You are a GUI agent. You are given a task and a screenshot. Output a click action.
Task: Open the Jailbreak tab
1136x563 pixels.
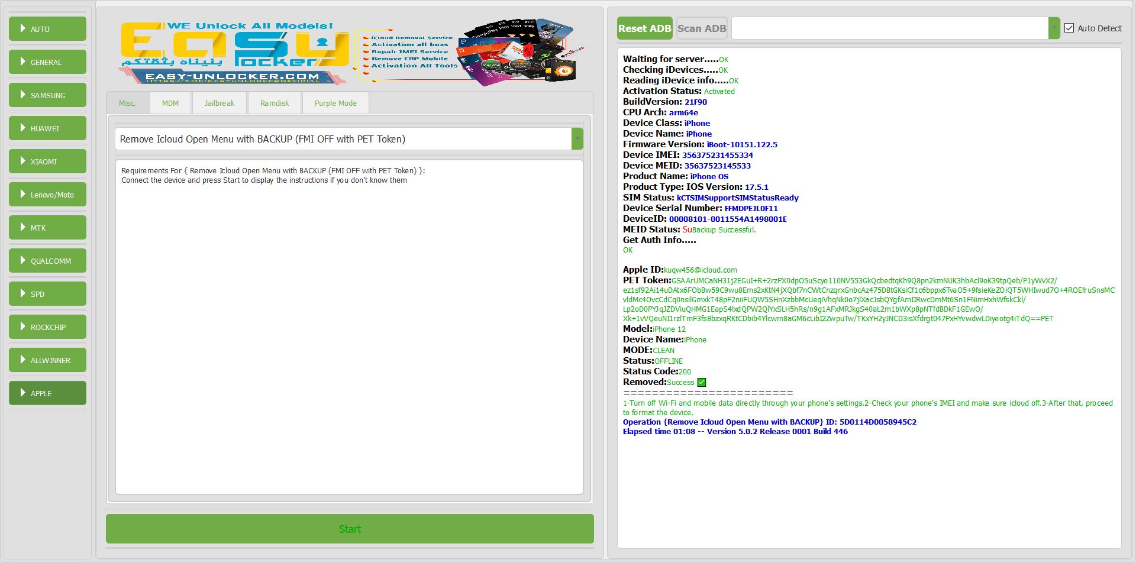pyautogui.click(x=220, y=103)
